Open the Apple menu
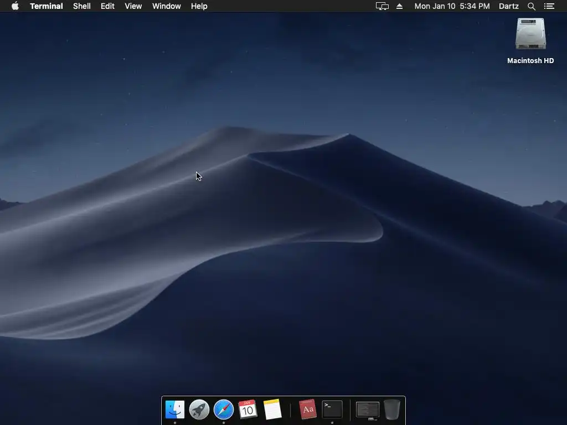 (15, 6)
